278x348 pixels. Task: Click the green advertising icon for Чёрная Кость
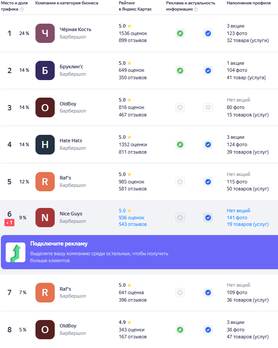pos(180,34)
